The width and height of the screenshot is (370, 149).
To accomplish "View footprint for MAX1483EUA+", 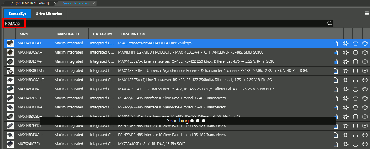I will tap(355, 135).
